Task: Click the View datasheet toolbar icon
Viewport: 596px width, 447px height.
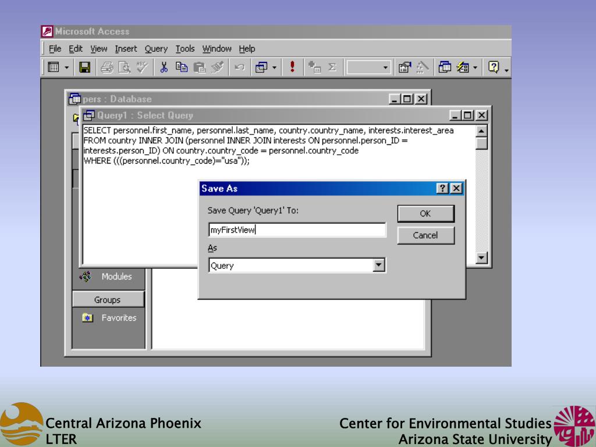Action: point(53,68)
